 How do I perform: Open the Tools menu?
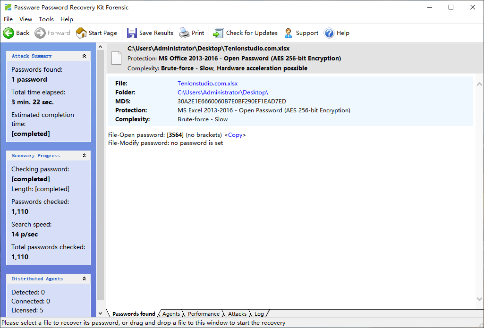[x=46, y=19]
